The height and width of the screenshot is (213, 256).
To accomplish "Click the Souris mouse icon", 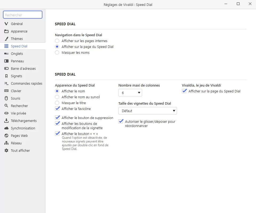I will 6,99.
